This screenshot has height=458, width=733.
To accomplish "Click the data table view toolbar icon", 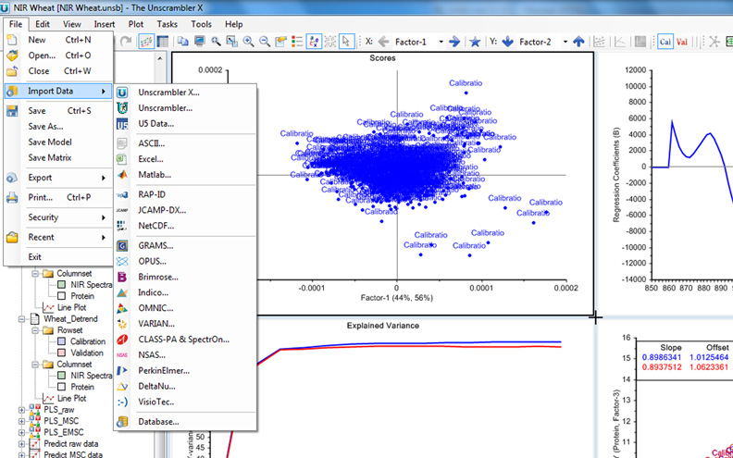I will (162, 41).
